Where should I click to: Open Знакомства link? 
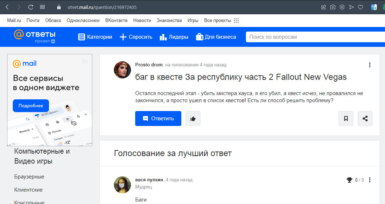tap(169, 20)
